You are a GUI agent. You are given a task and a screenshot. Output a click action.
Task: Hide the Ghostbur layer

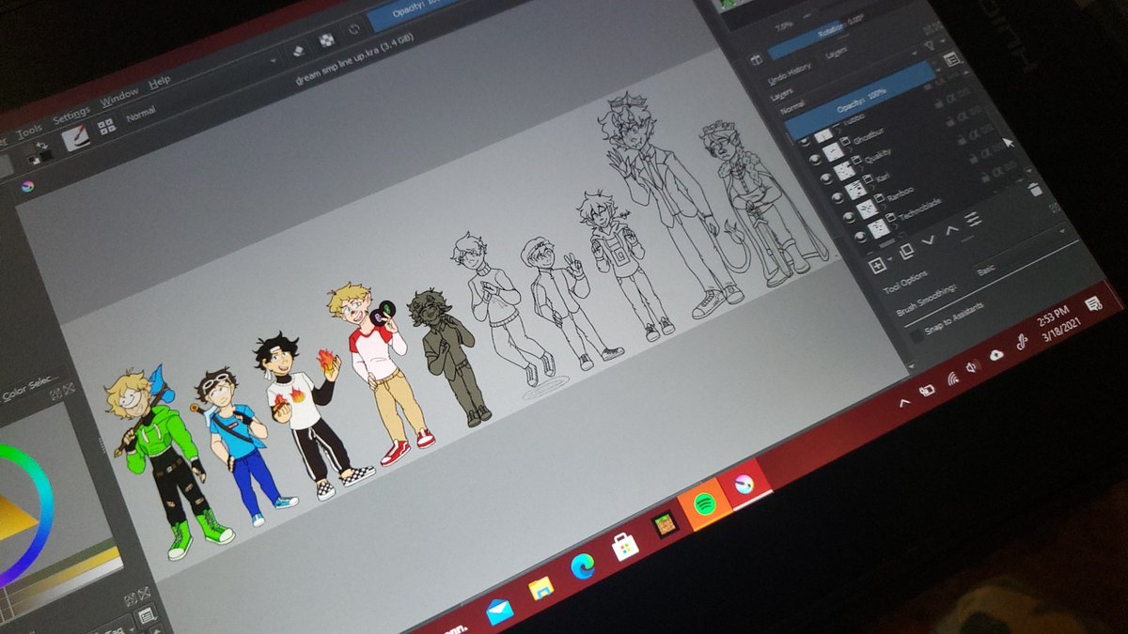[x=813, y=160]
